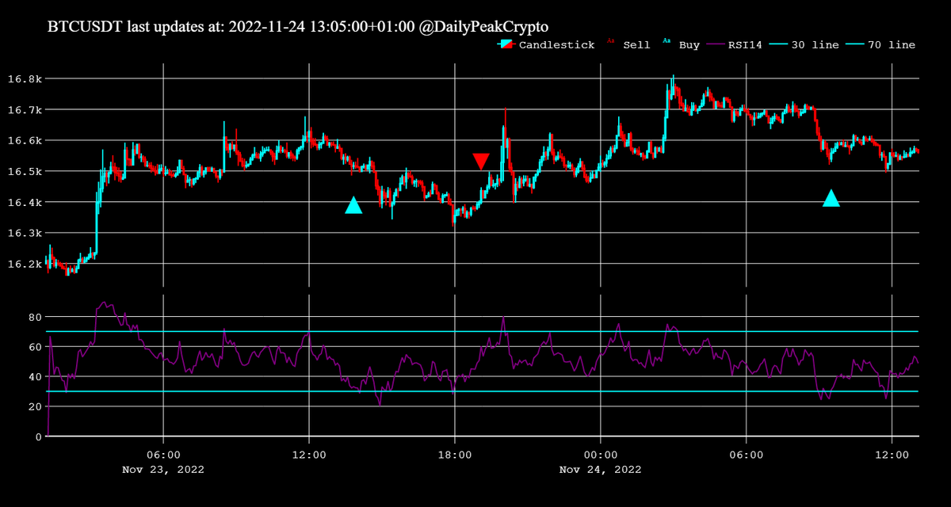Click the 06:00 label above Nov 23, 2022
This screenshot has height=507, width=951.
pos(163,456)
